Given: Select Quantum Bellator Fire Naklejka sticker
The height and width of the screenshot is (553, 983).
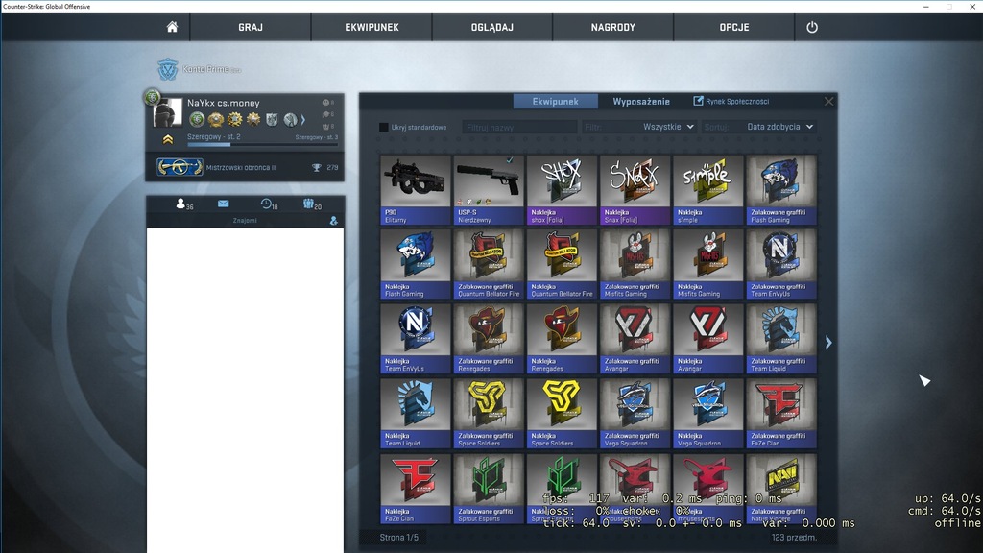Looking at the screenshot, I should click(562, 264).
